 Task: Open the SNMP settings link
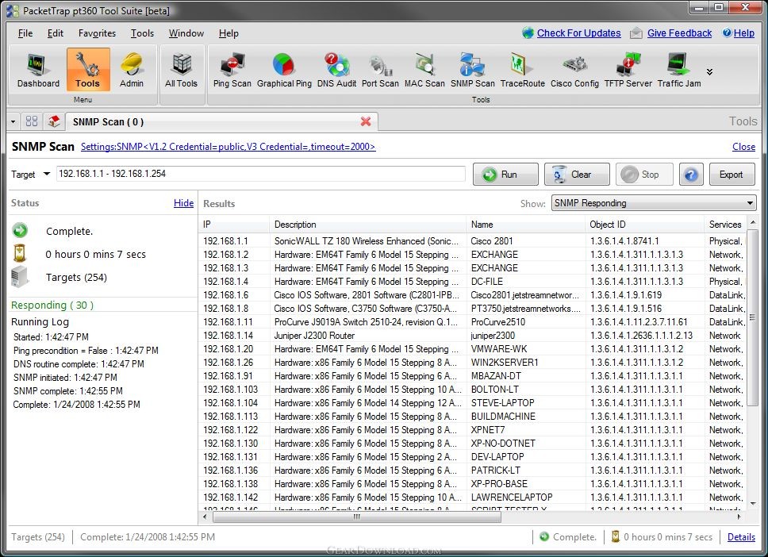[x=228, y=147]
